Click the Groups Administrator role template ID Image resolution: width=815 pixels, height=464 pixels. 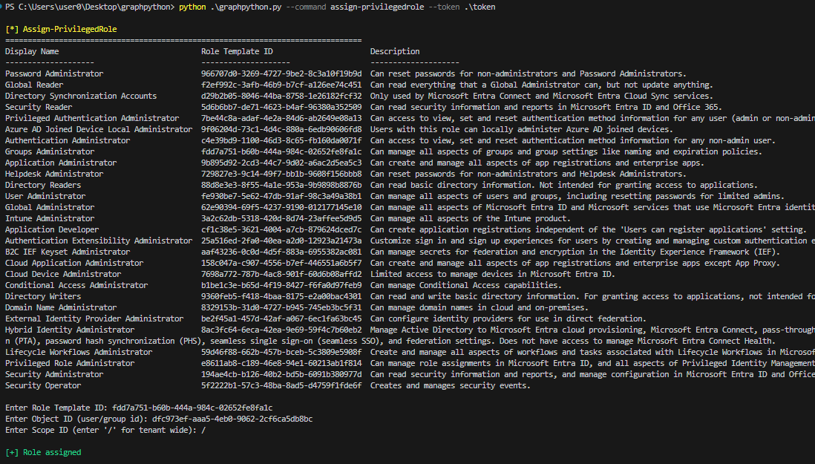click(281, 151)
